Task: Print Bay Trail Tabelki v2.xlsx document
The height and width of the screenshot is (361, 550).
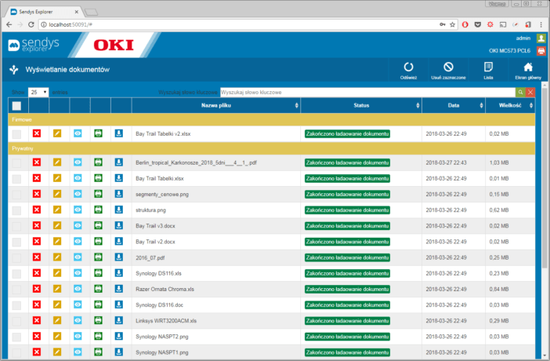Action: (x=98, y=133)
